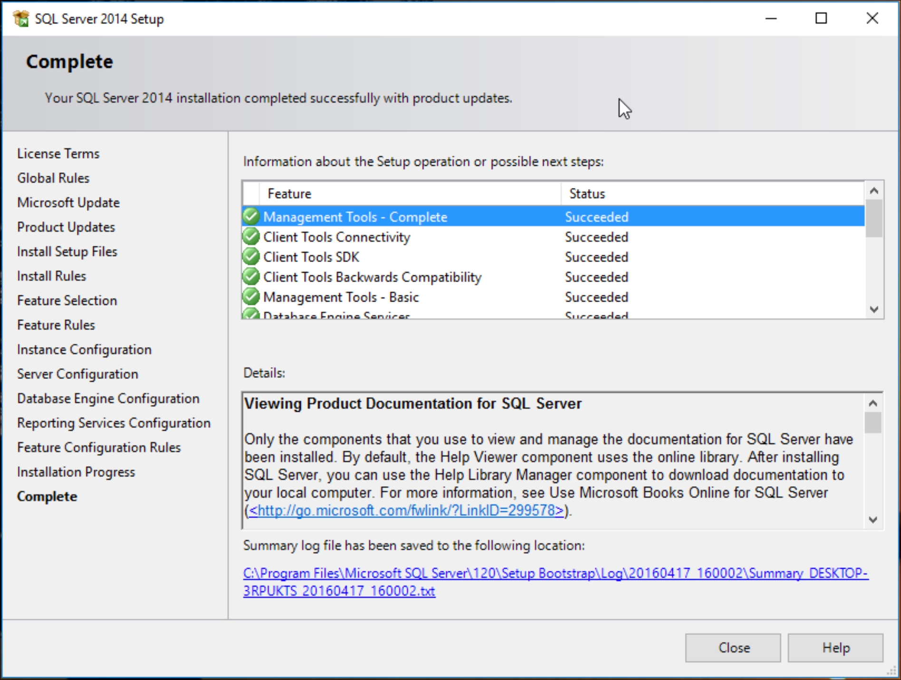Click the Details box scrollbar thumb

point(873,423)
